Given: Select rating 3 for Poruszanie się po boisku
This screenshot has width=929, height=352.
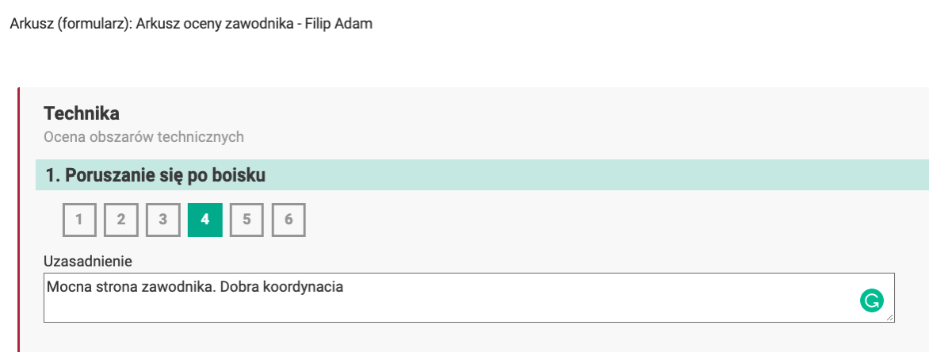Looking at the screenshot, I should coord(163,220).
